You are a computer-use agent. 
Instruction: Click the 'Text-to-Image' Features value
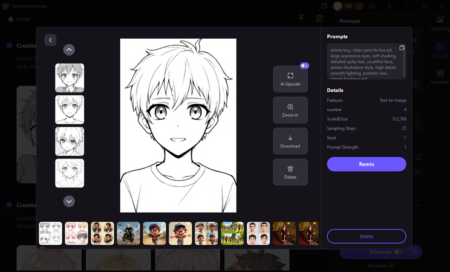point(393,100)
